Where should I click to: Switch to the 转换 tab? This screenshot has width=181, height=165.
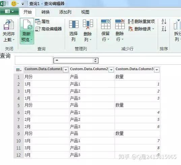pos(46,12)
